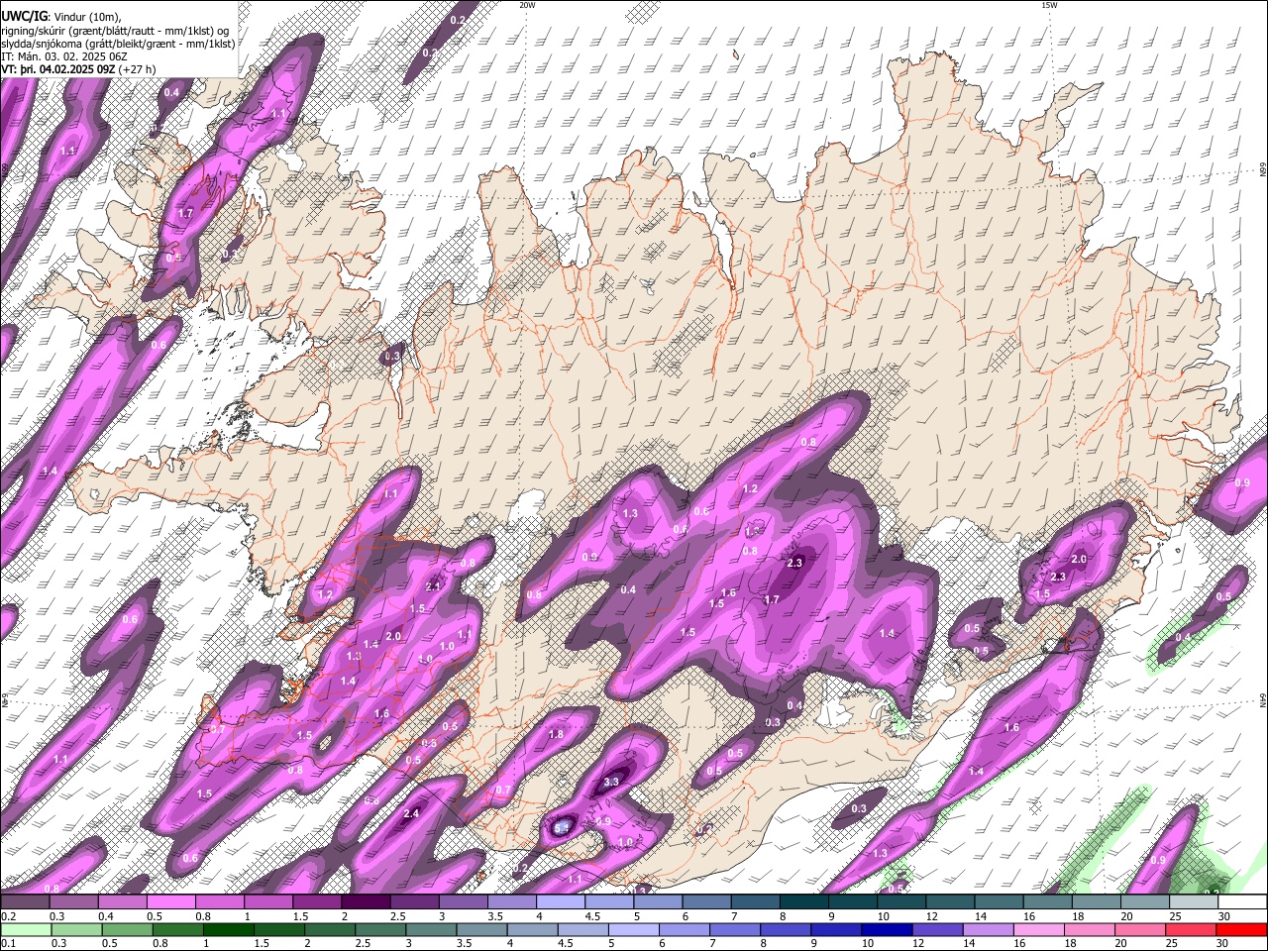Screen dimensions: 1268x951
Task: Pick the darkest purple swatch between 2 and 2.5
Action: pos(365,901)
